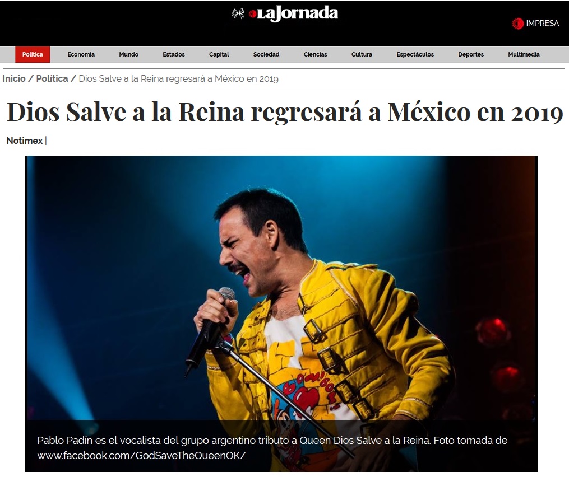Image resolution: width=569 pixels, height=491 pixels.
Task: Open the Estados section
Action: pyautogui.click(x=174, y=54)
